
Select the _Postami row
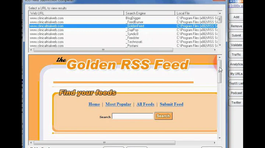(123, 46)
